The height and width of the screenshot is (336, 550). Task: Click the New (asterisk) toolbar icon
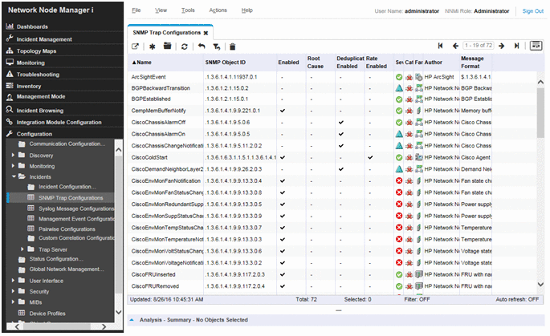tap(152, 47)
